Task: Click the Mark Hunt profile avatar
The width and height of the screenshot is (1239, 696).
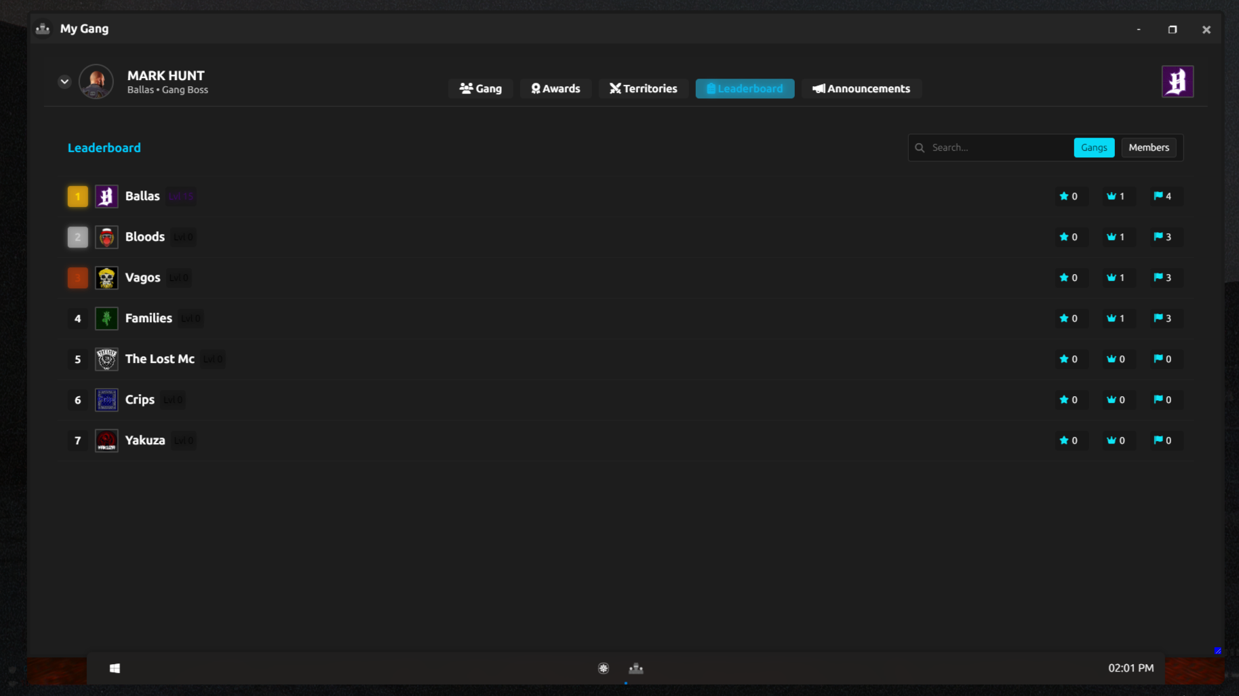Action: coord(96,81)
